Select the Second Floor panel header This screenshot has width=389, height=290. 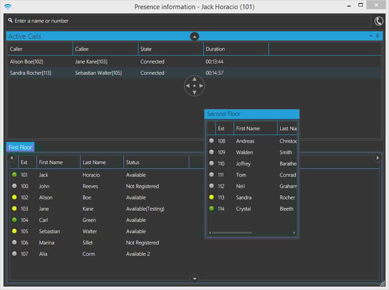click(252, 114)
